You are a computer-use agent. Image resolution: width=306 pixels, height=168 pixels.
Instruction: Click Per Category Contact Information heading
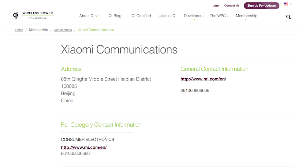click(101, 125)
